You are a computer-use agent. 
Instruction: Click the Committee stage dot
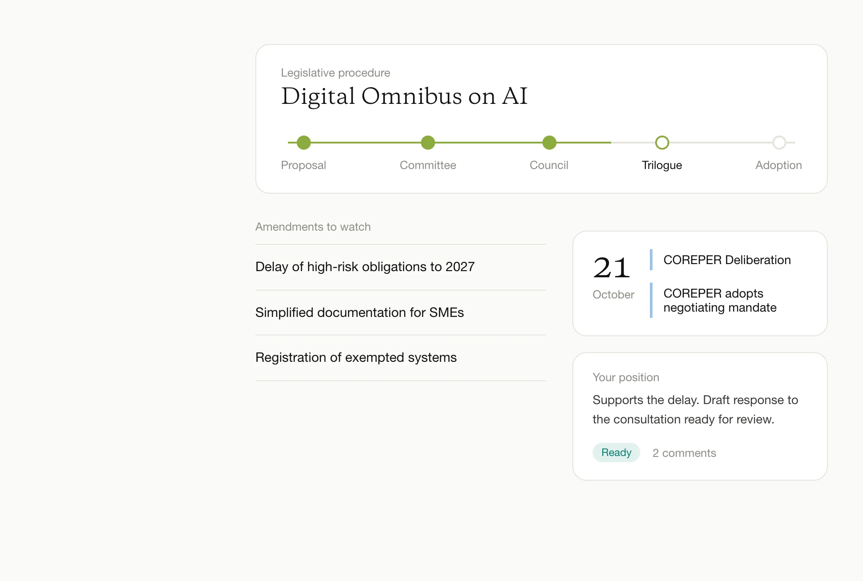click(428, 143)
